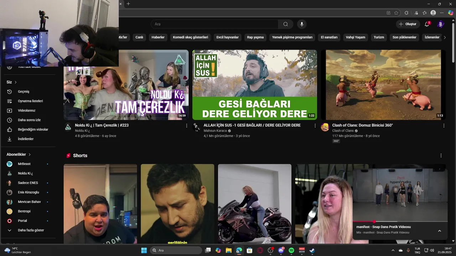
Task: Click the Oluştur create button
Action: tap(408, 24)
